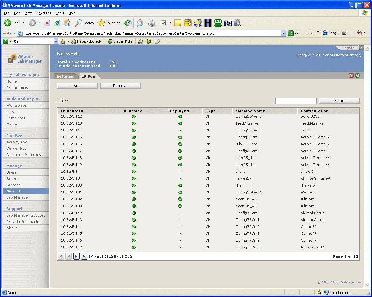Click the VMware Lab Manager logo

[x=24, y=59]
